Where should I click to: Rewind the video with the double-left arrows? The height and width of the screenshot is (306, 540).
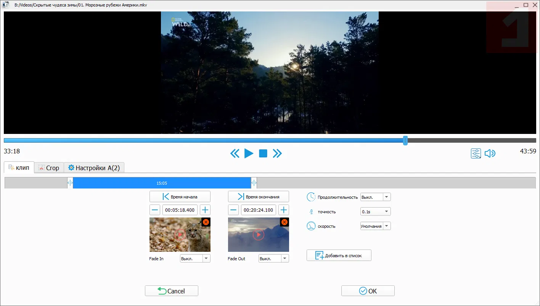point(235,153)
